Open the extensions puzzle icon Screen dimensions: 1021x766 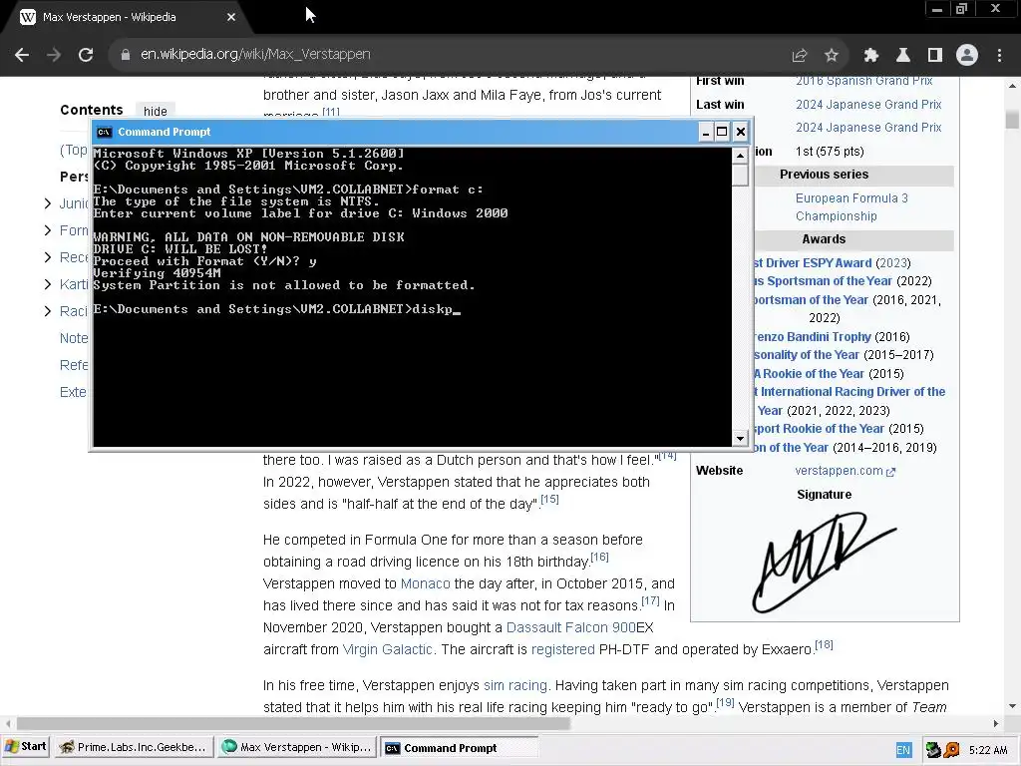[x=871, y=56]
